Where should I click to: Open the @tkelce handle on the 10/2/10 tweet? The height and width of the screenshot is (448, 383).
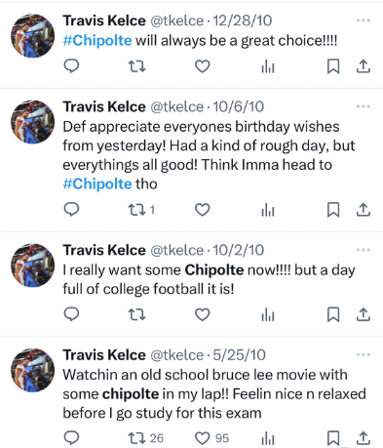pos(176,250)
